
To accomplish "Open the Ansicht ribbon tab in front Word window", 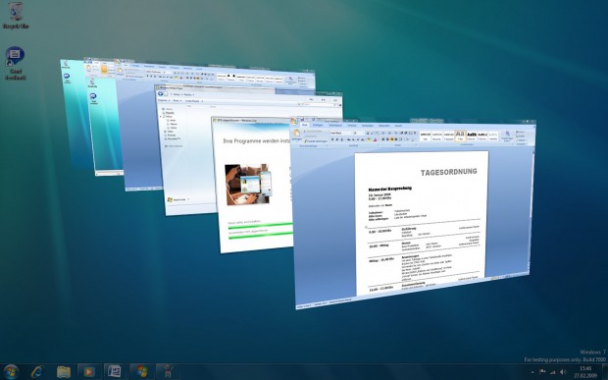I will coord(398,126).
